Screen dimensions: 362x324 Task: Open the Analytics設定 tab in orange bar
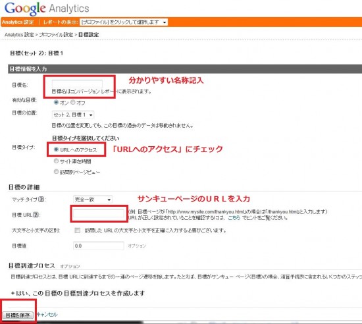coord(18,22)
